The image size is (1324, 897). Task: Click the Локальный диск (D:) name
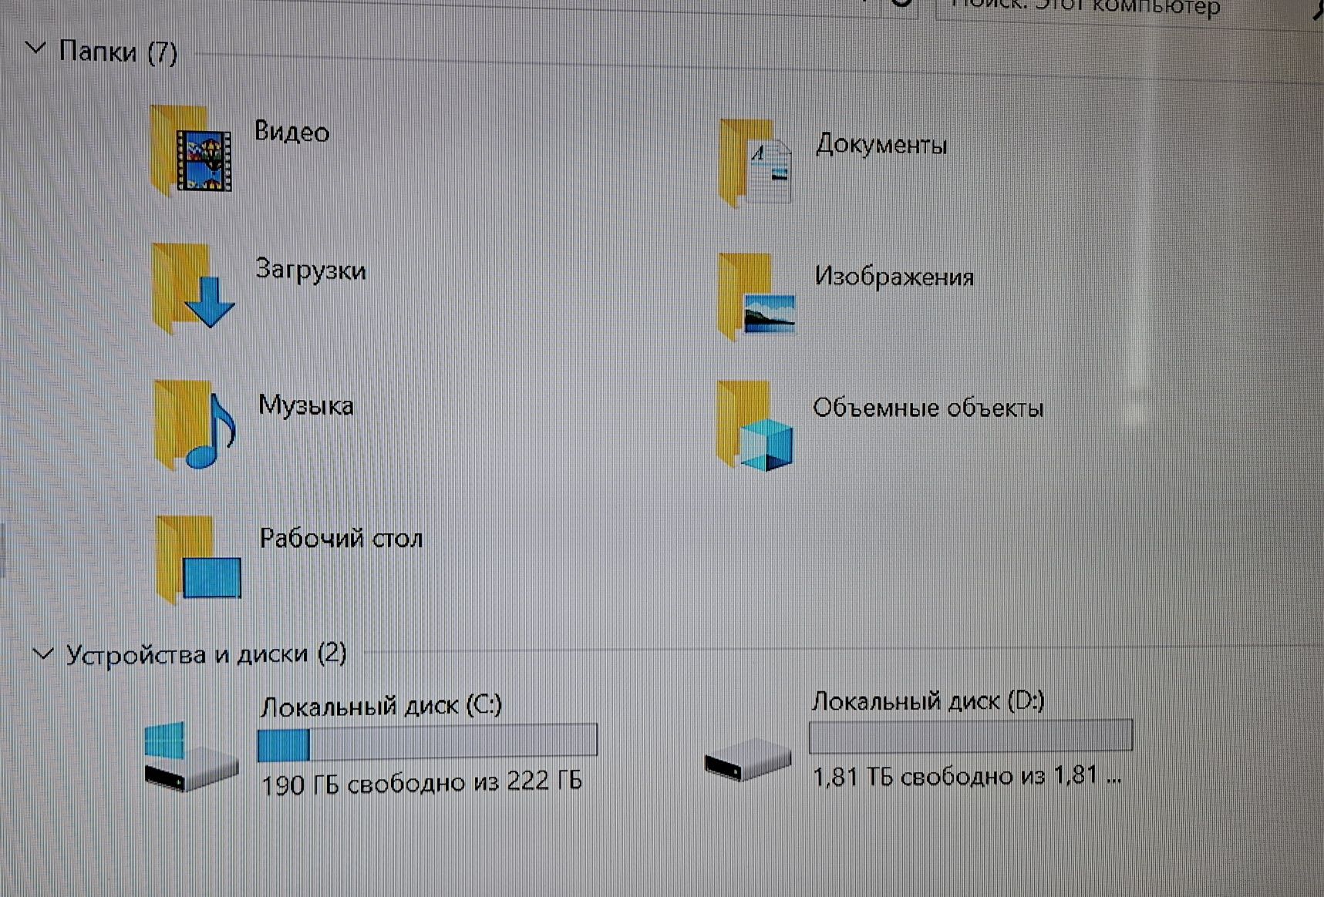928,700
